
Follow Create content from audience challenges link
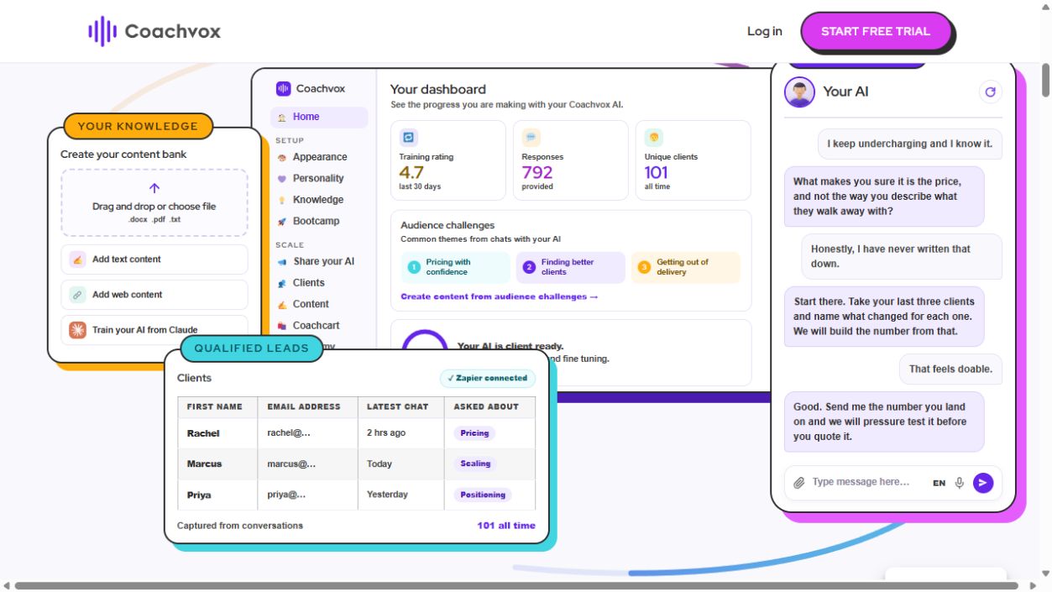500,296
